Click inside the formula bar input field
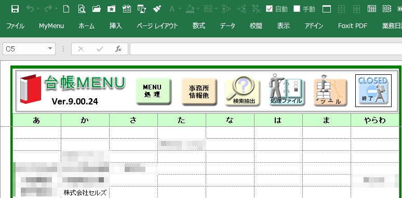Screen dimensions: 402x198 click(266, 49)
